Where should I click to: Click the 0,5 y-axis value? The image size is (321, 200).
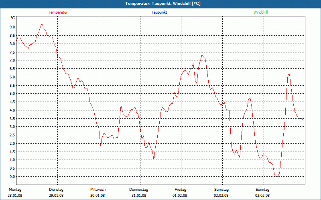tap(12, 168)
